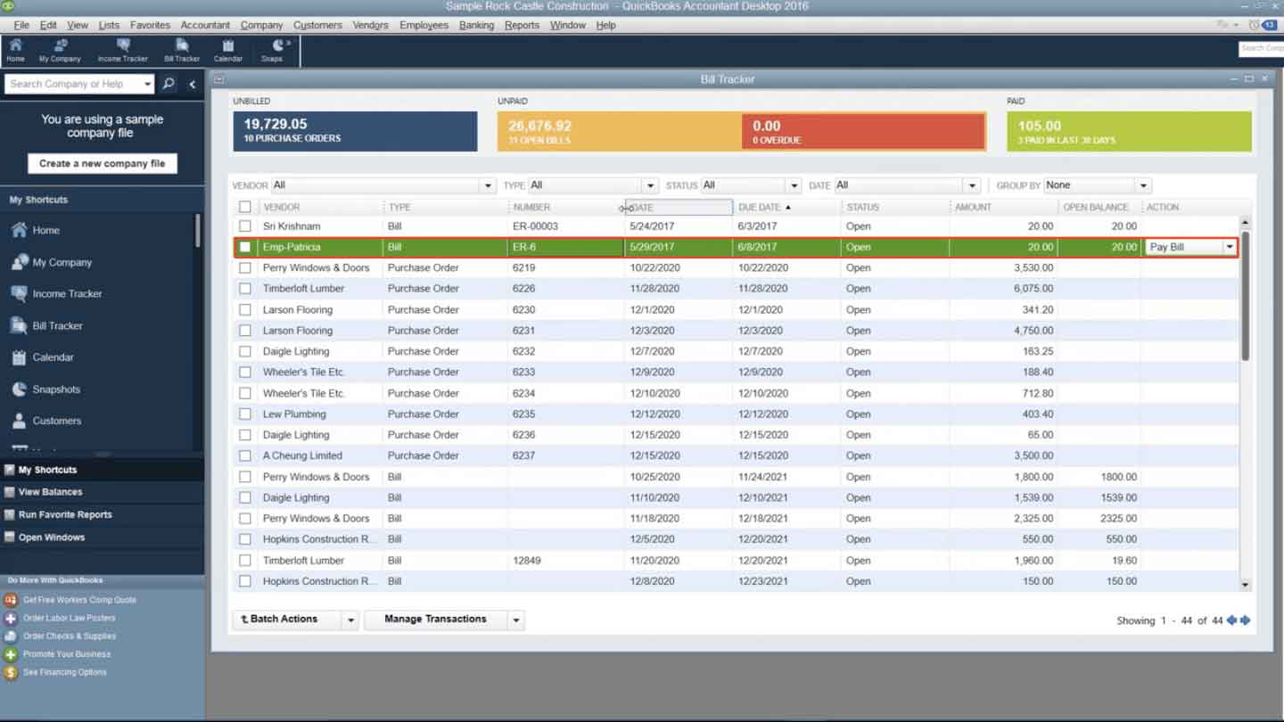The image size is (1284, 722).
Task: Open the VENDOR filter dropdown
Action: pos(487,185)
